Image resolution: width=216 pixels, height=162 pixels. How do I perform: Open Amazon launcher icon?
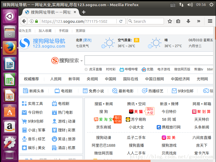coord(9,127)
